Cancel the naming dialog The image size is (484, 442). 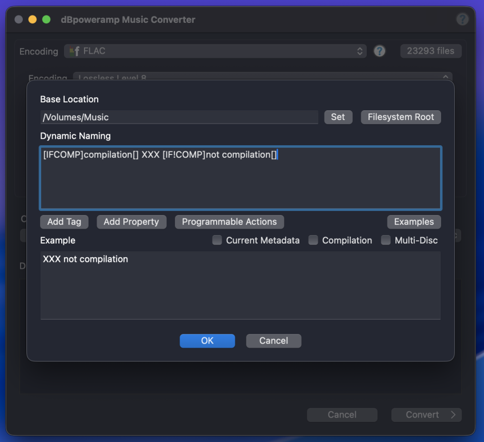274,341
